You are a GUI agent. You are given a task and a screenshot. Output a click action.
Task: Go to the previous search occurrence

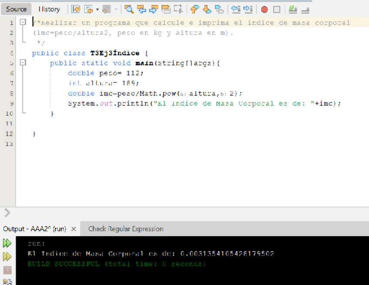141,9
